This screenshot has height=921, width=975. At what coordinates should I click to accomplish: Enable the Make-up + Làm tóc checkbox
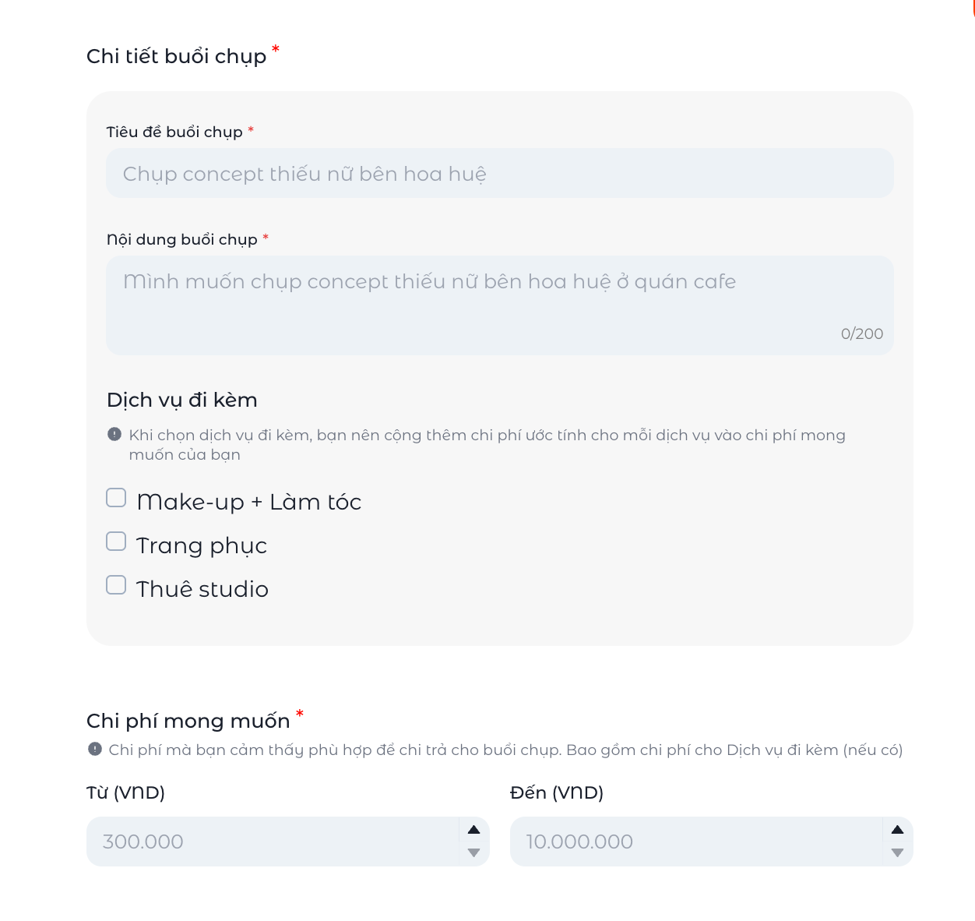(x=115, y=496)
